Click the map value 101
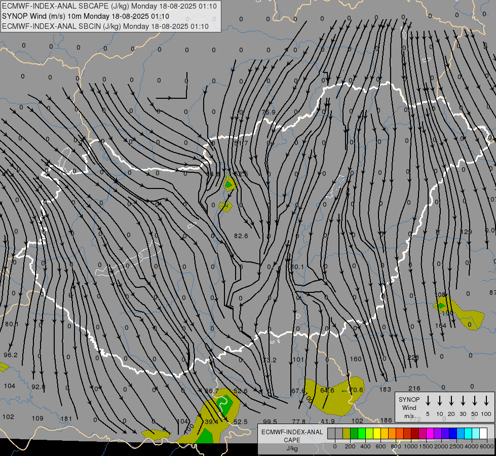Viewport: 496px width, 456px height. click(x=298, y=360)
